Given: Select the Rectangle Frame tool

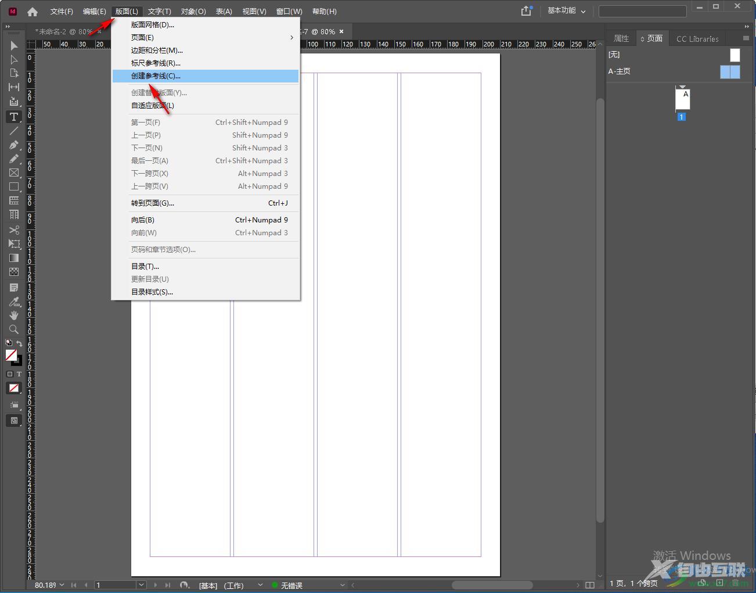Looking at the screenshot, I should click(x=14, y=172).
